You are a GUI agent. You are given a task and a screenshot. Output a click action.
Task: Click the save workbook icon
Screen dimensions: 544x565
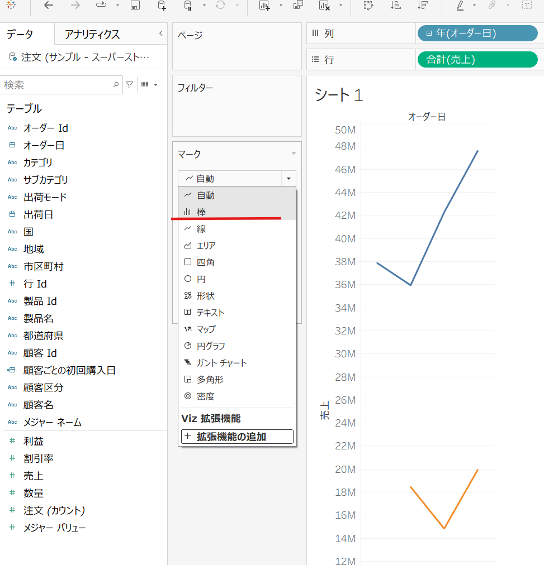[x=135, y=6]
